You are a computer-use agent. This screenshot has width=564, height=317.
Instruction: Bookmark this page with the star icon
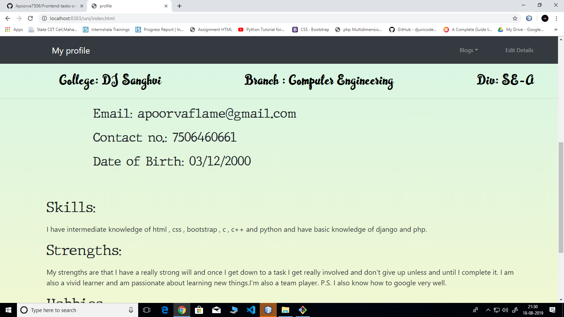[515, 18]
